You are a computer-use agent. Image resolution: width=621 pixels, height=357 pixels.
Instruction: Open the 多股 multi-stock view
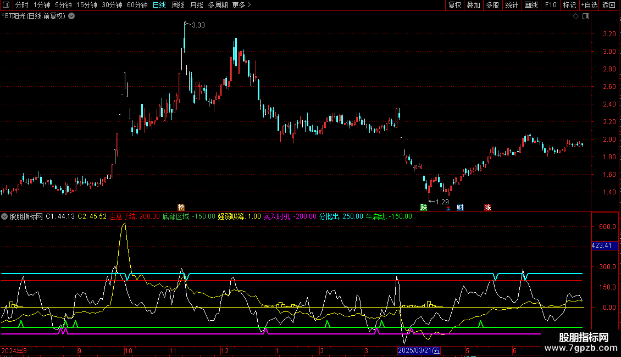coord(492,5)
